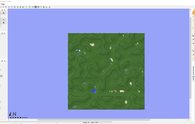Click the horizontal scrollbar thumb below map

point(94,120)
